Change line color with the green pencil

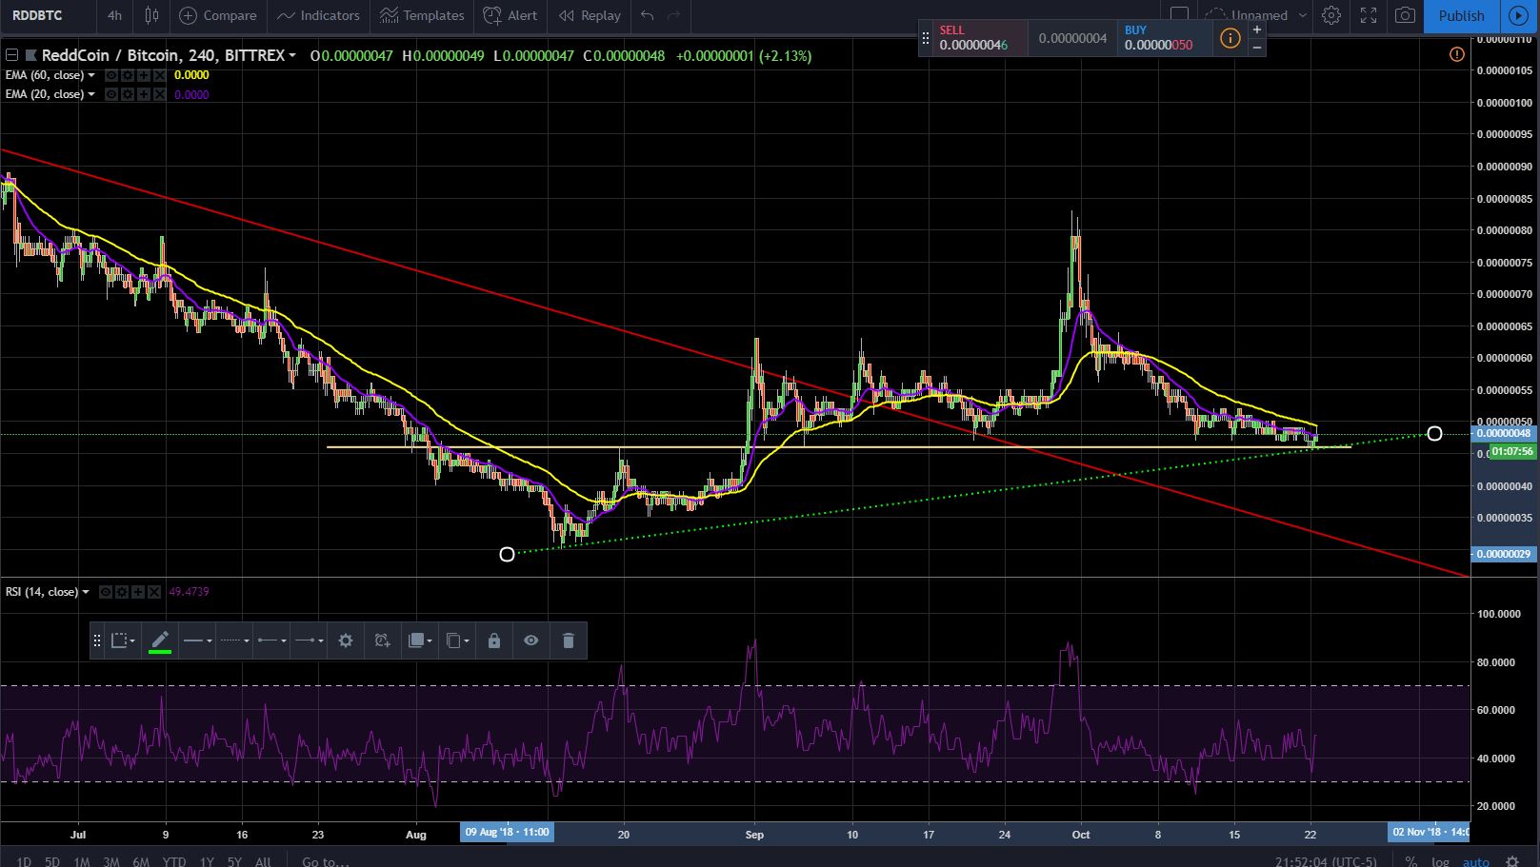[160, 640]
